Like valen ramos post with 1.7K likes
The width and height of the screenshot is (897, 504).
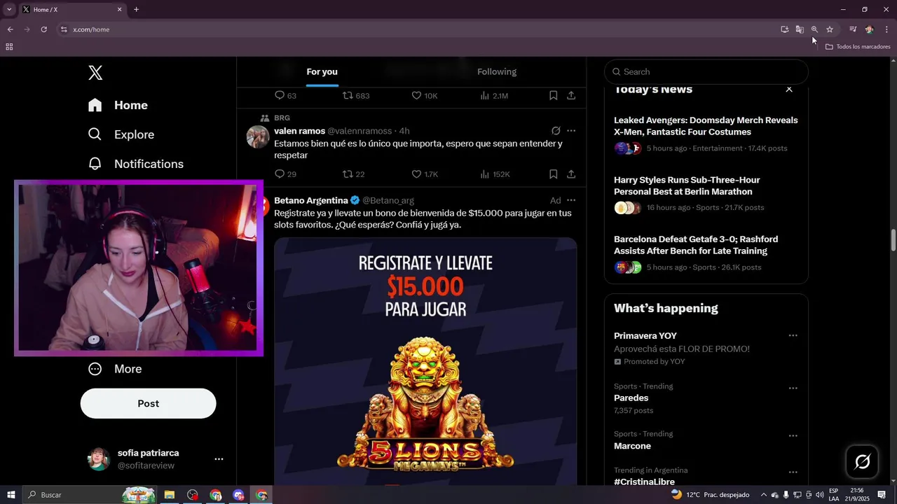[416, 174]
